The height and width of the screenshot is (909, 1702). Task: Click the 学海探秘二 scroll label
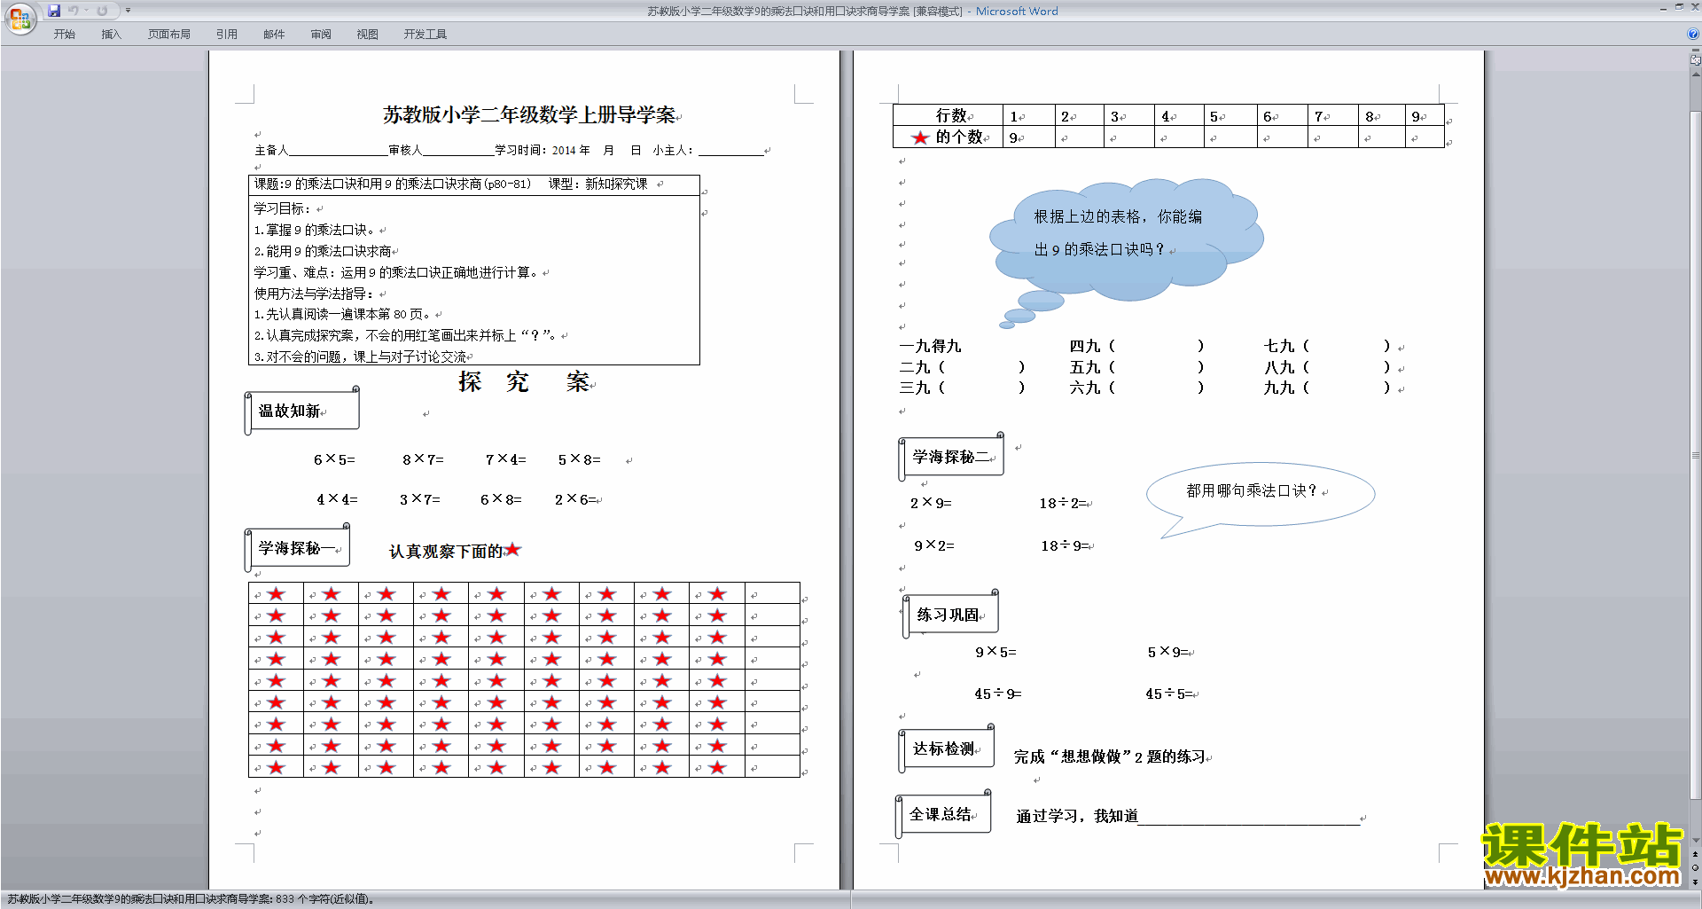(951, 457)
